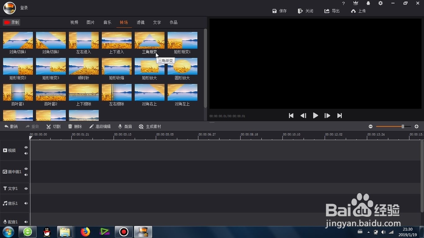This screenshot has height=238, width=424.
Task: Open the 文字 text tab
Action: (157, 22)
